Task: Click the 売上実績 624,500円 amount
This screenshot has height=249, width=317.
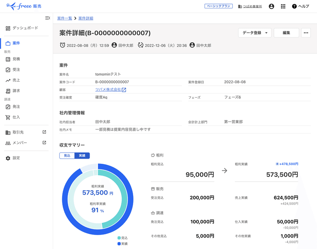Action: coord(286,197)
